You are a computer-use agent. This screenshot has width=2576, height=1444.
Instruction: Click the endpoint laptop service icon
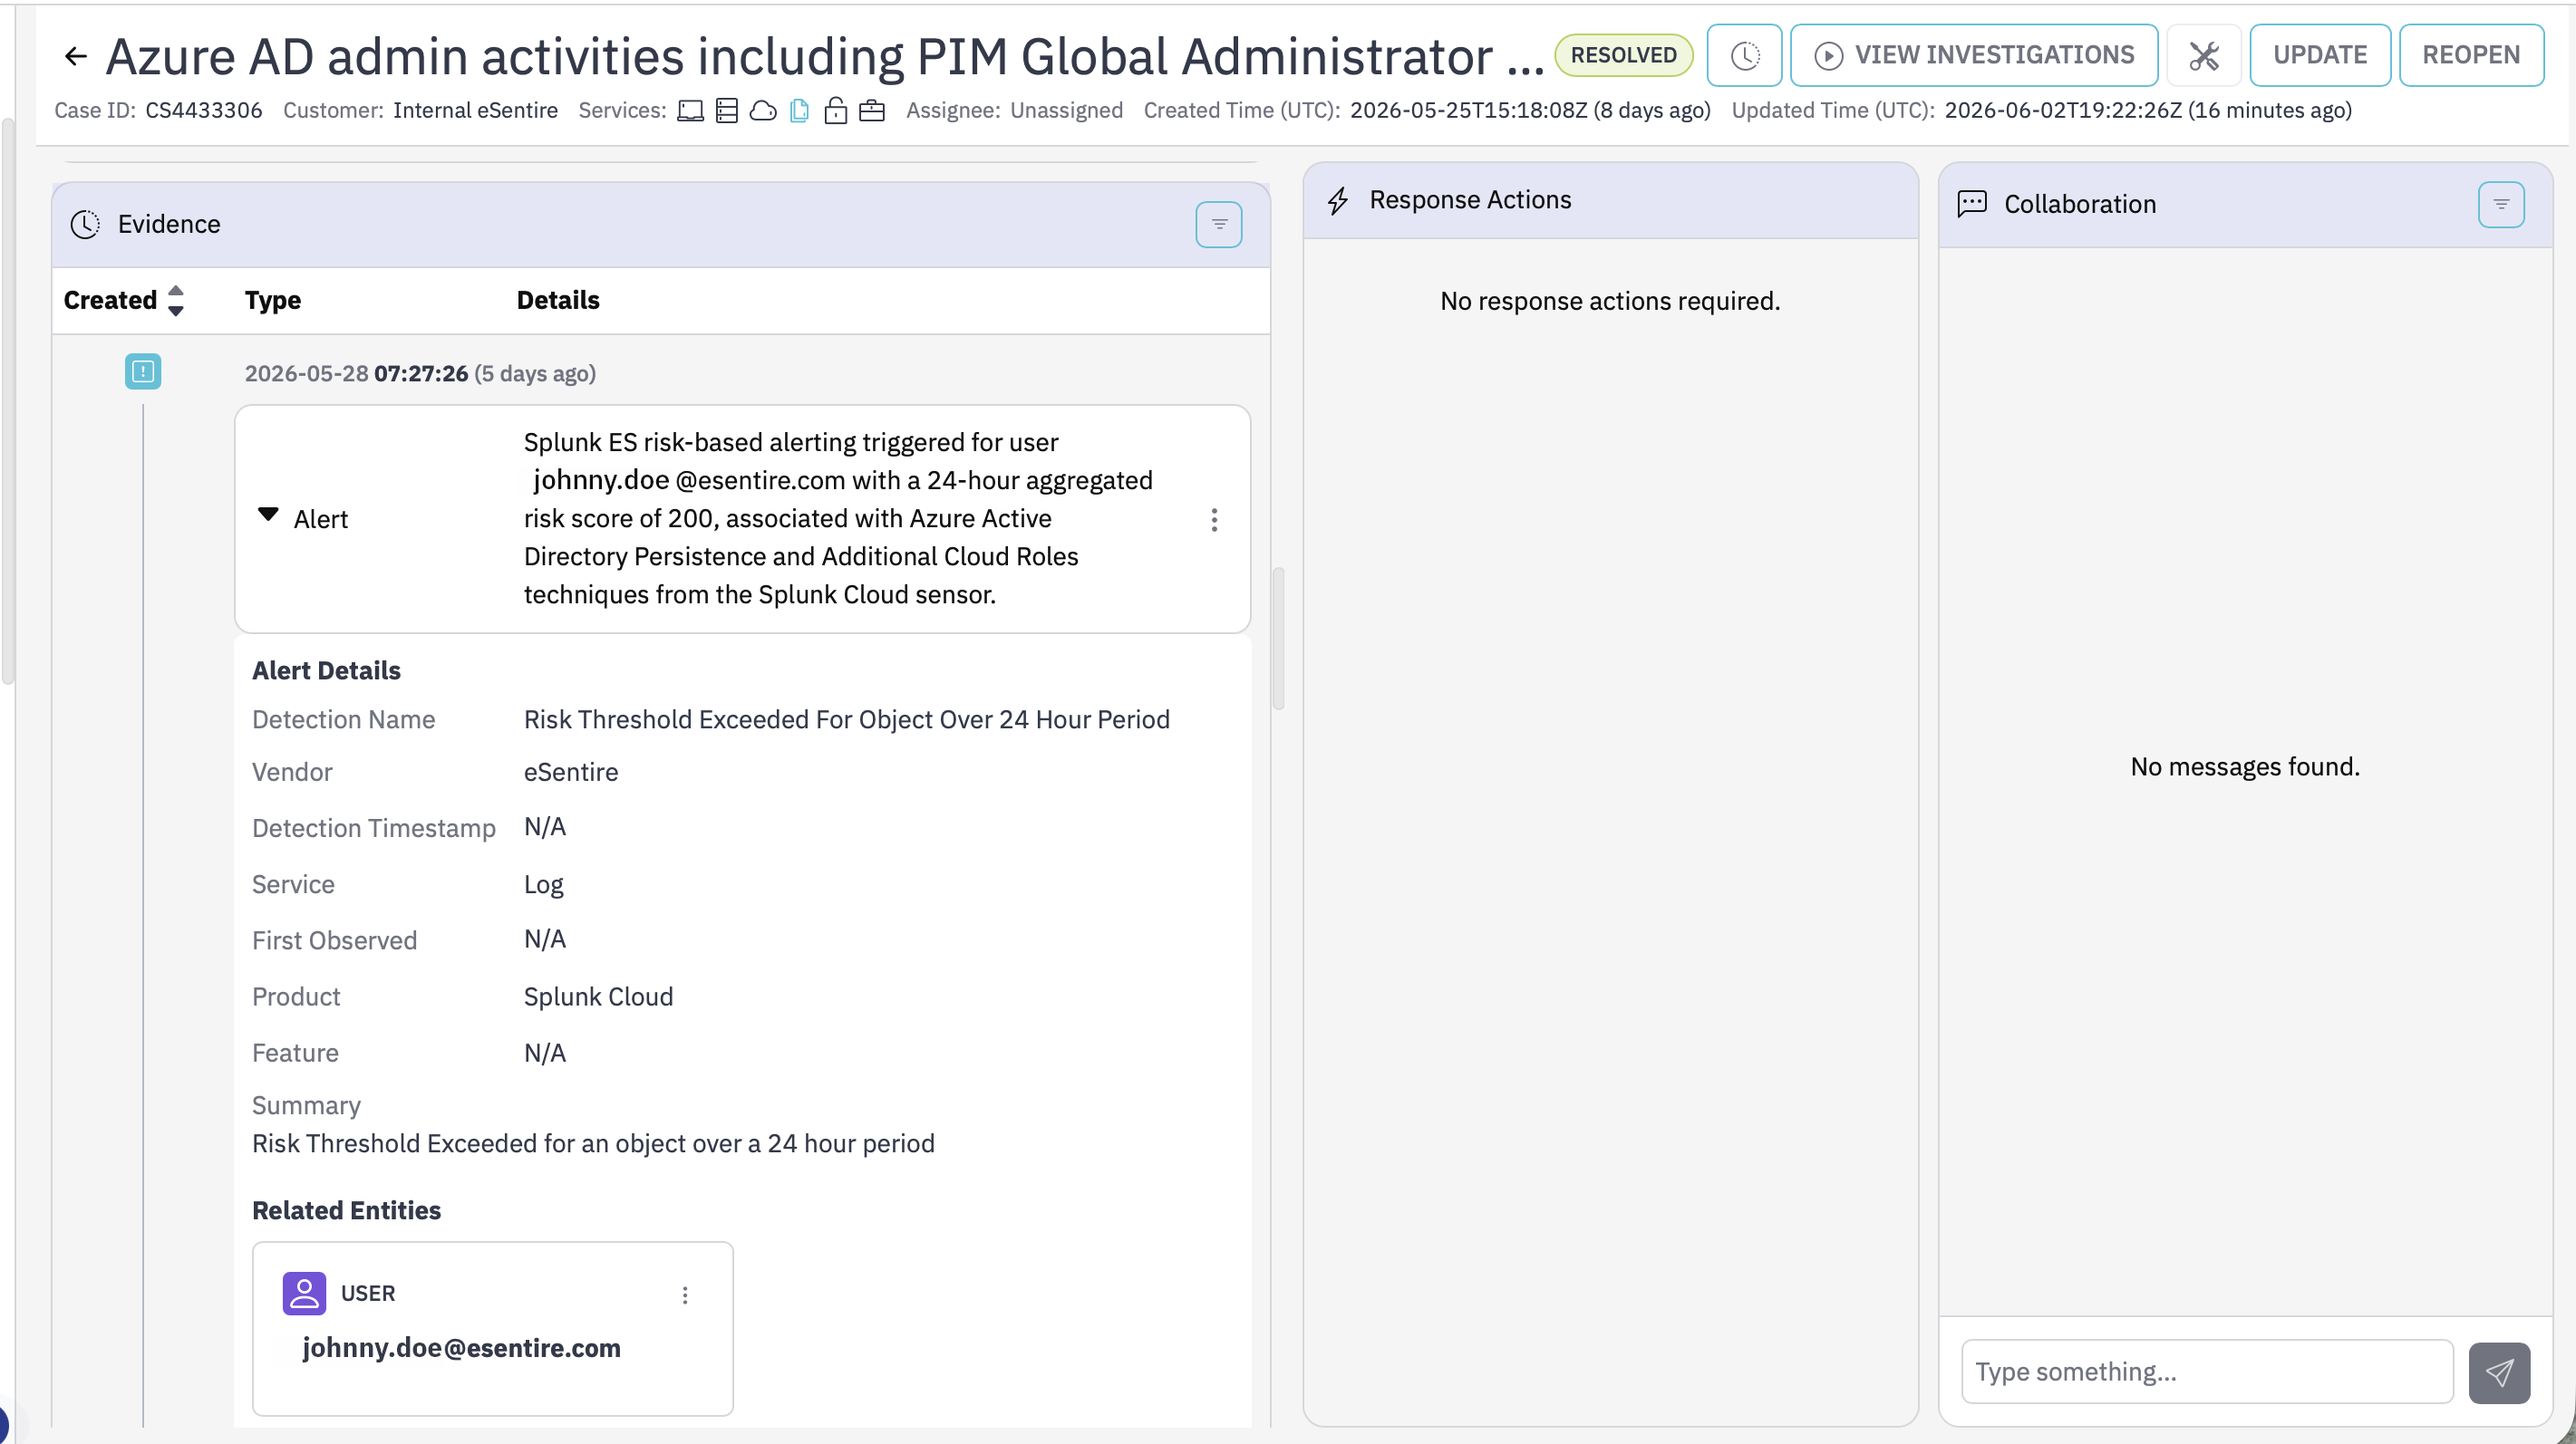click(x=690, y=111)
